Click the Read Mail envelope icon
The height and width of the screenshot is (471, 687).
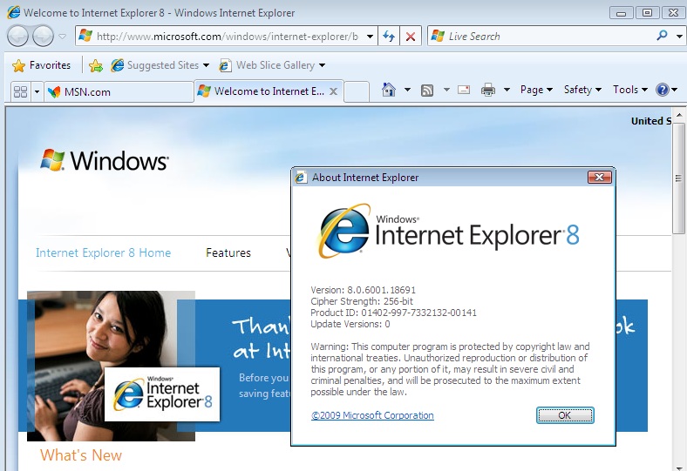tap(464, 90)
